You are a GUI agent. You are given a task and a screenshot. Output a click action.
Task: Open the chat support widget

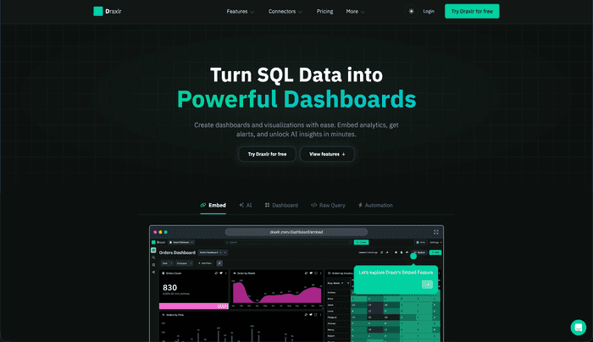point(579,328)
